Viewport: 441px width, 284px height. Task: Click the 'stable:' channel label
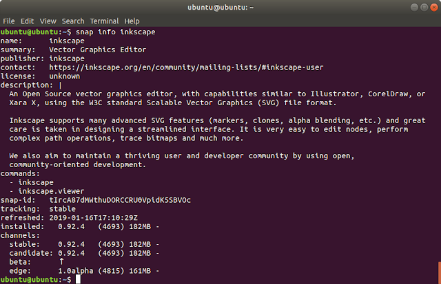[25, 244]
